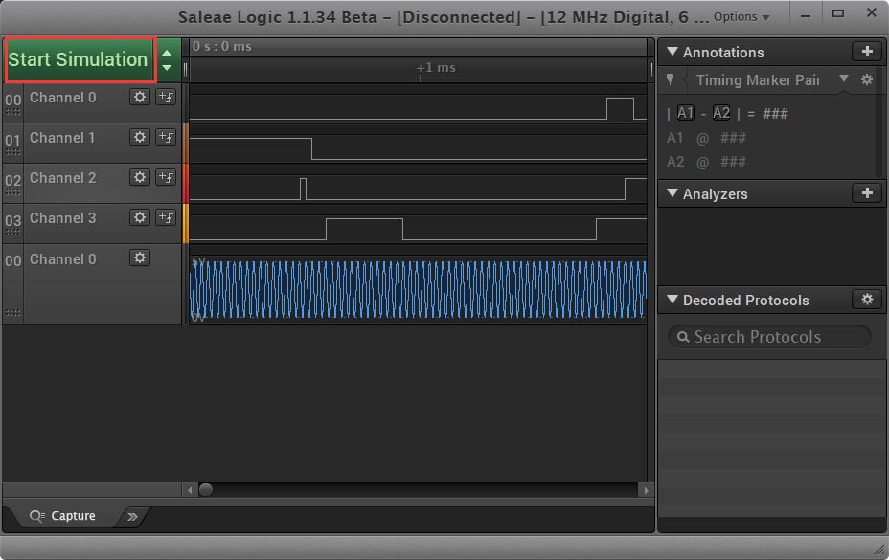Open the Timing Marker Pair dropdown arrow
889x560 pixels.
coord(844,78)
